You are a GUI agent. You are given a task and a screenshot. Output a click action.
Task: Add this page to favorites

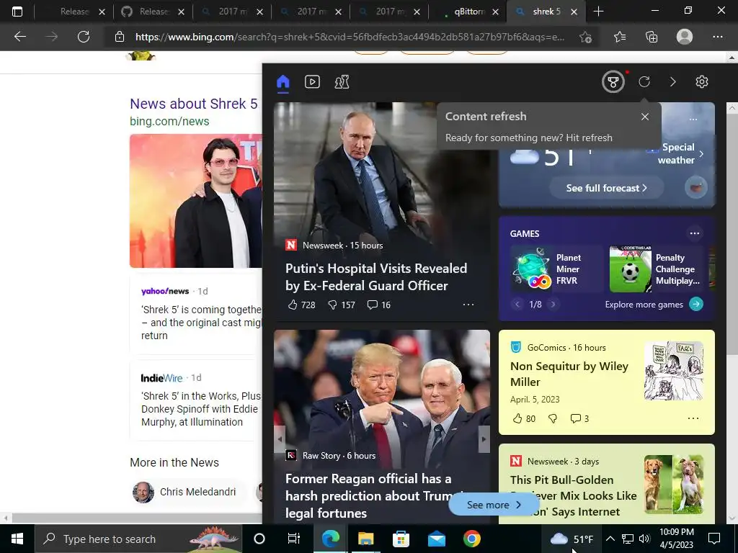point(585,37)
